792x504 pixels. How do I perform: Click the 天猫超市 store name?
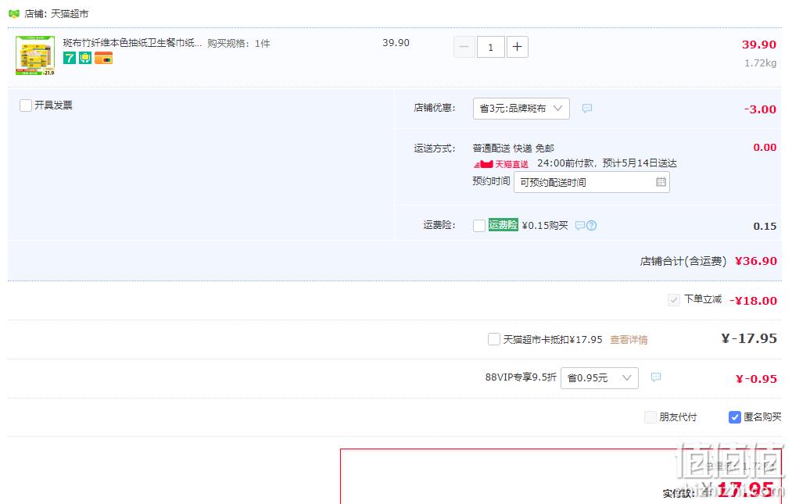[x=70, y=13]
